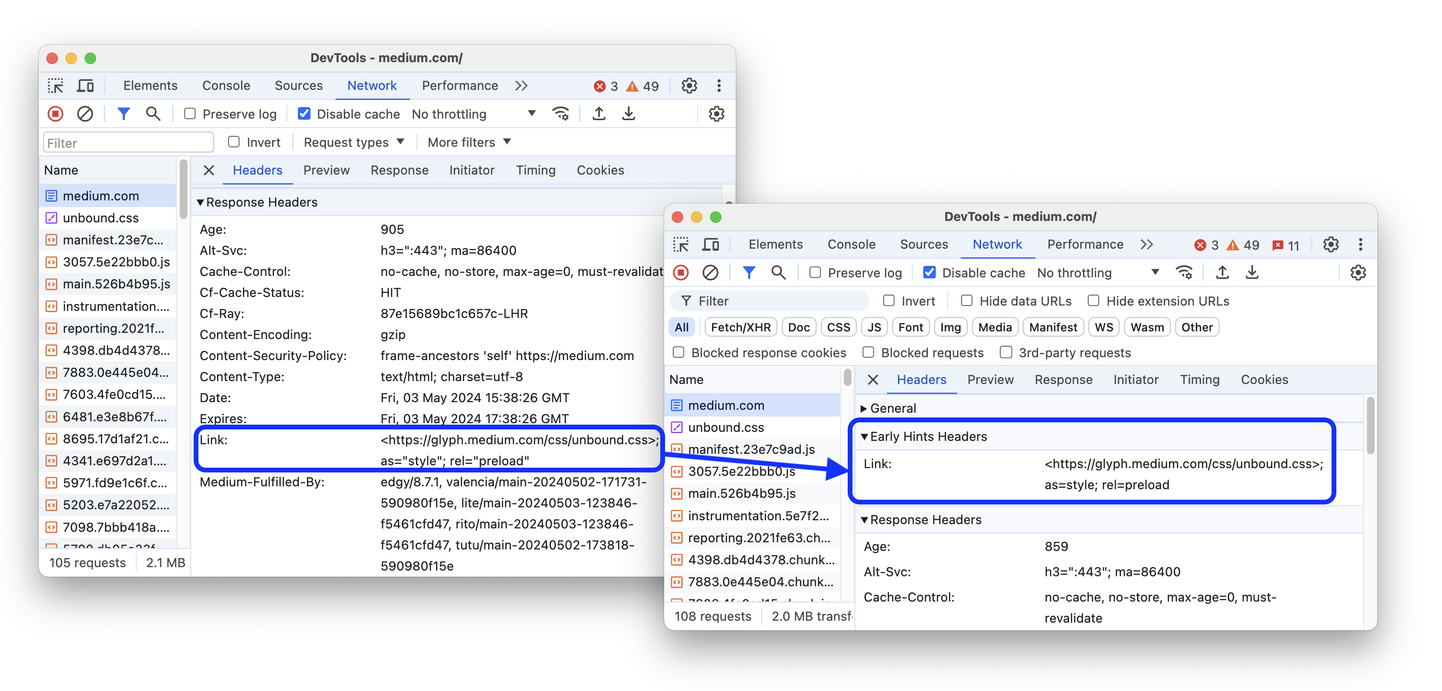
Task: Click the Network tab in DevTools
Action: [371, 85]
